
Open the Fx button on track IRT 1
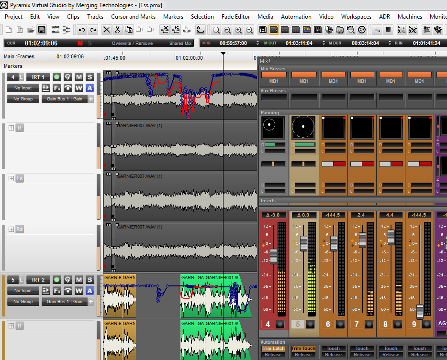(x=57, y=88)
